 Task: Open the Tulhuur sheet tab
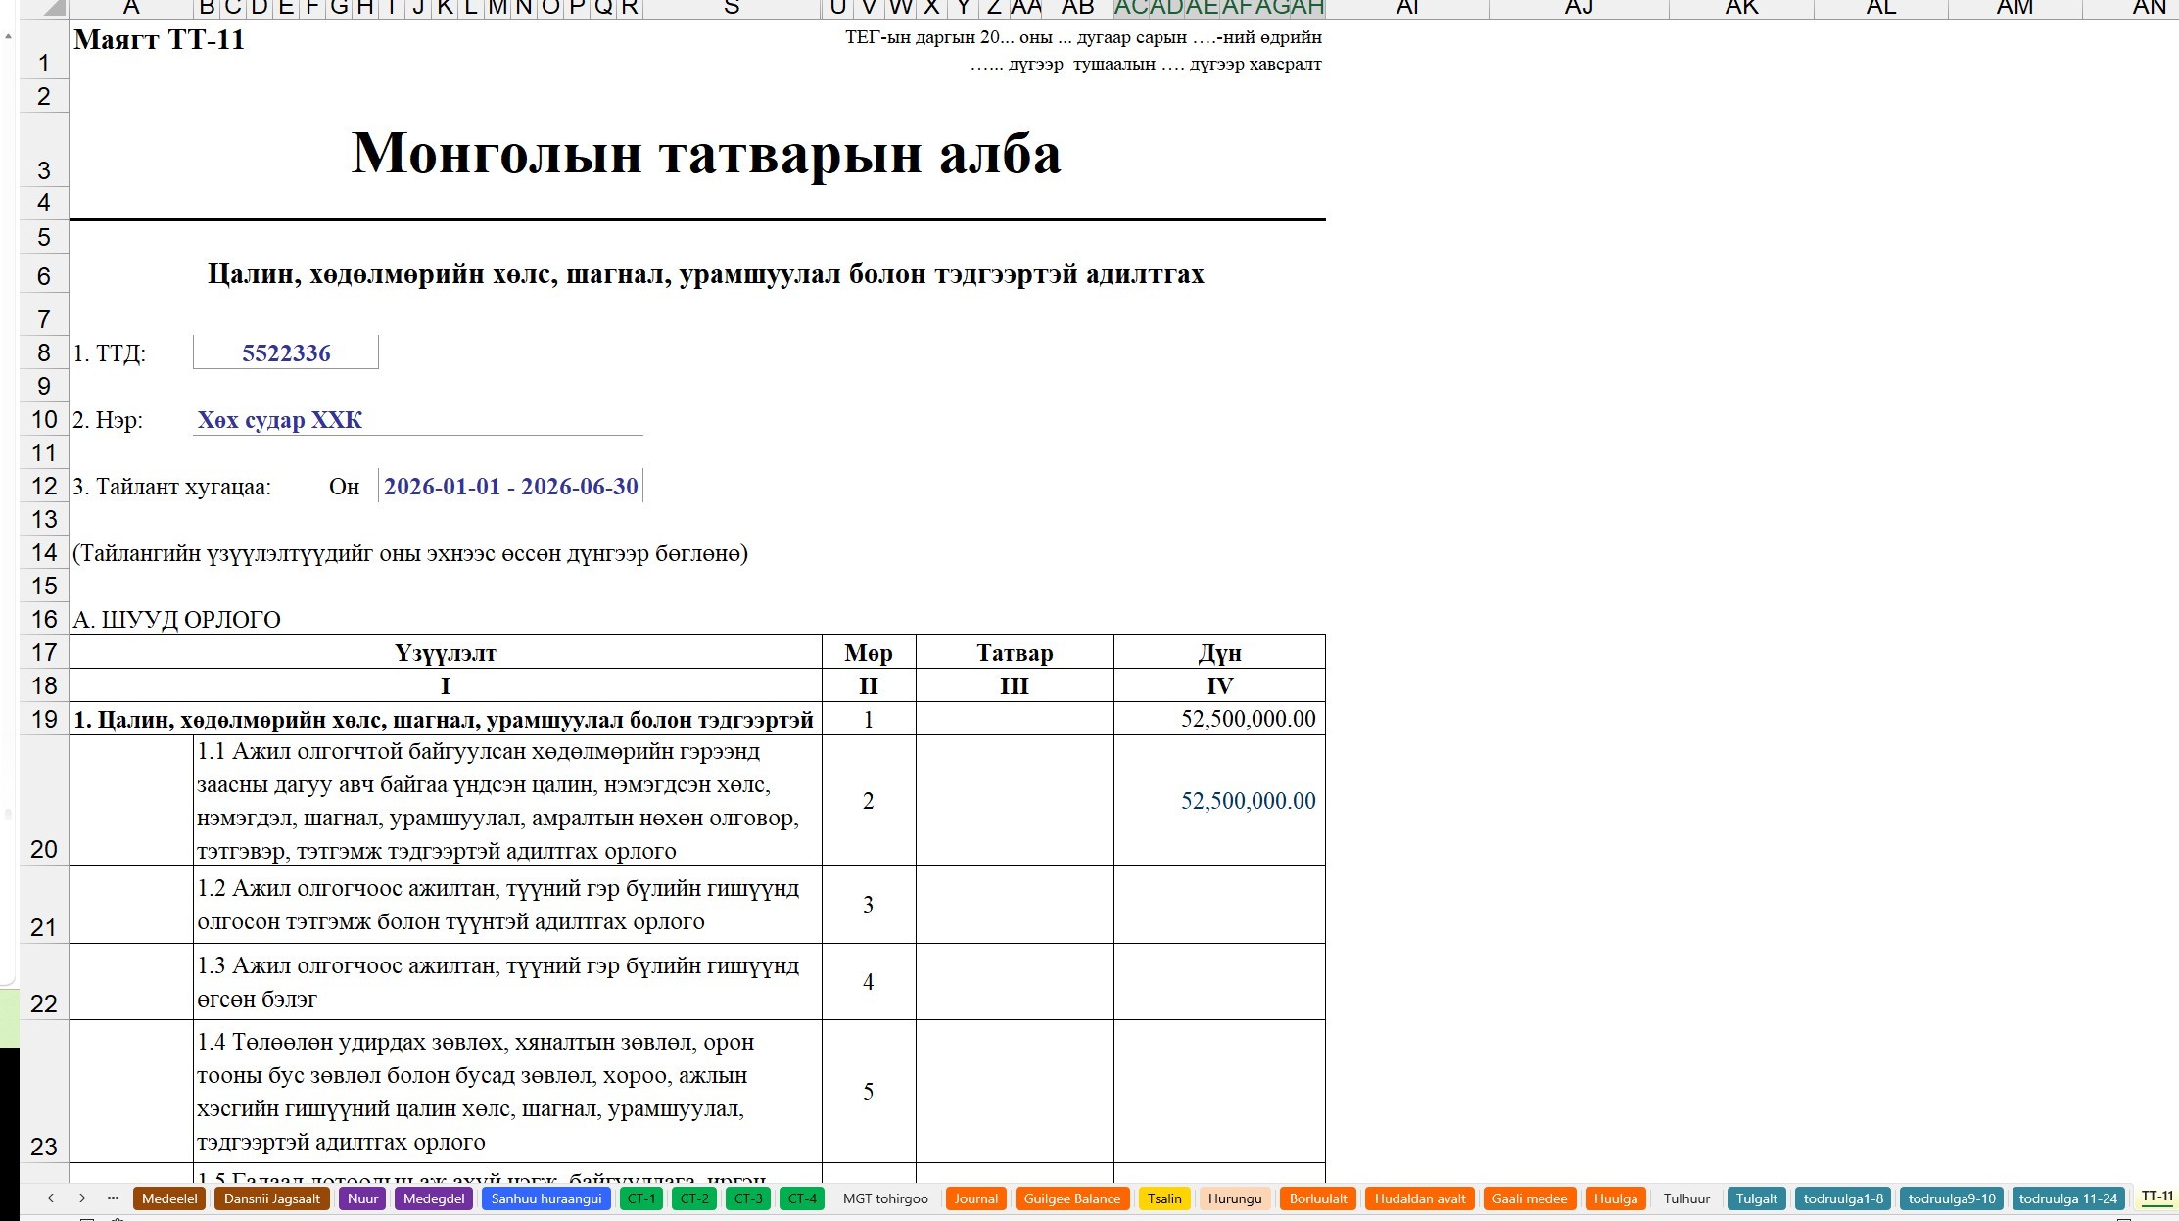coord(1686,1198)
